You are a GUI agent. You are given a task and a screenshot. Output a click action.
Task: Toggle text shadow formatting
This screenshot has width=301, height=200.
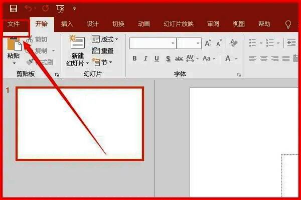168,58
